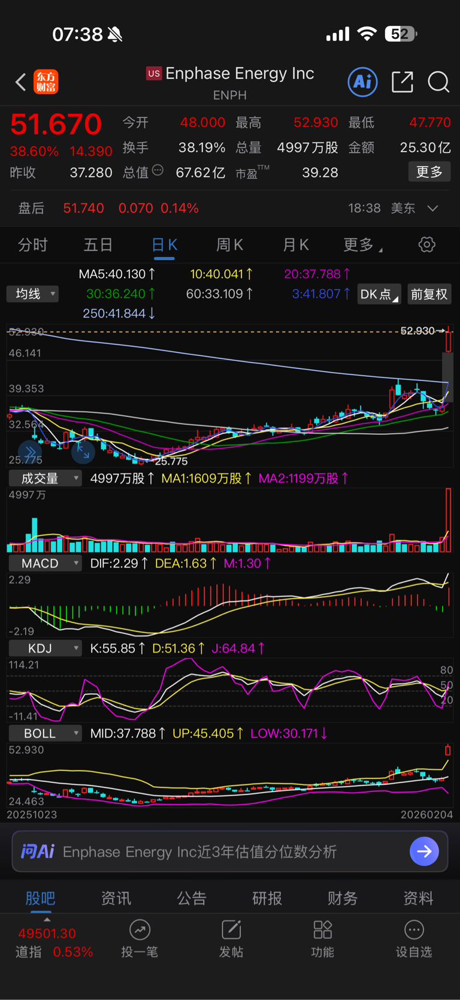Tap the 25.775 low price label
Viewport: 460px width, 1000px height.
[171, 461]
